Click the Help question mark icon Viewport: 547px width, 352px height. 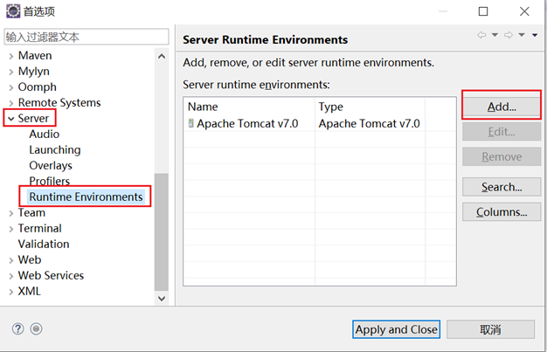17,329
